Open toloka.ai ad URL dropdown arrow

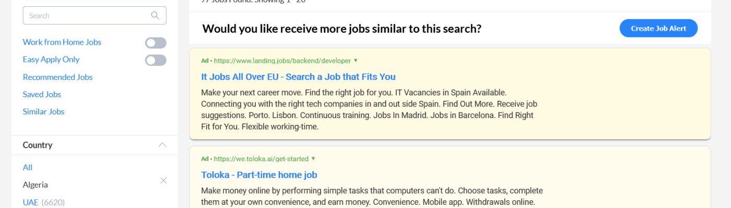pyautogui.click(x=313, y=159)
